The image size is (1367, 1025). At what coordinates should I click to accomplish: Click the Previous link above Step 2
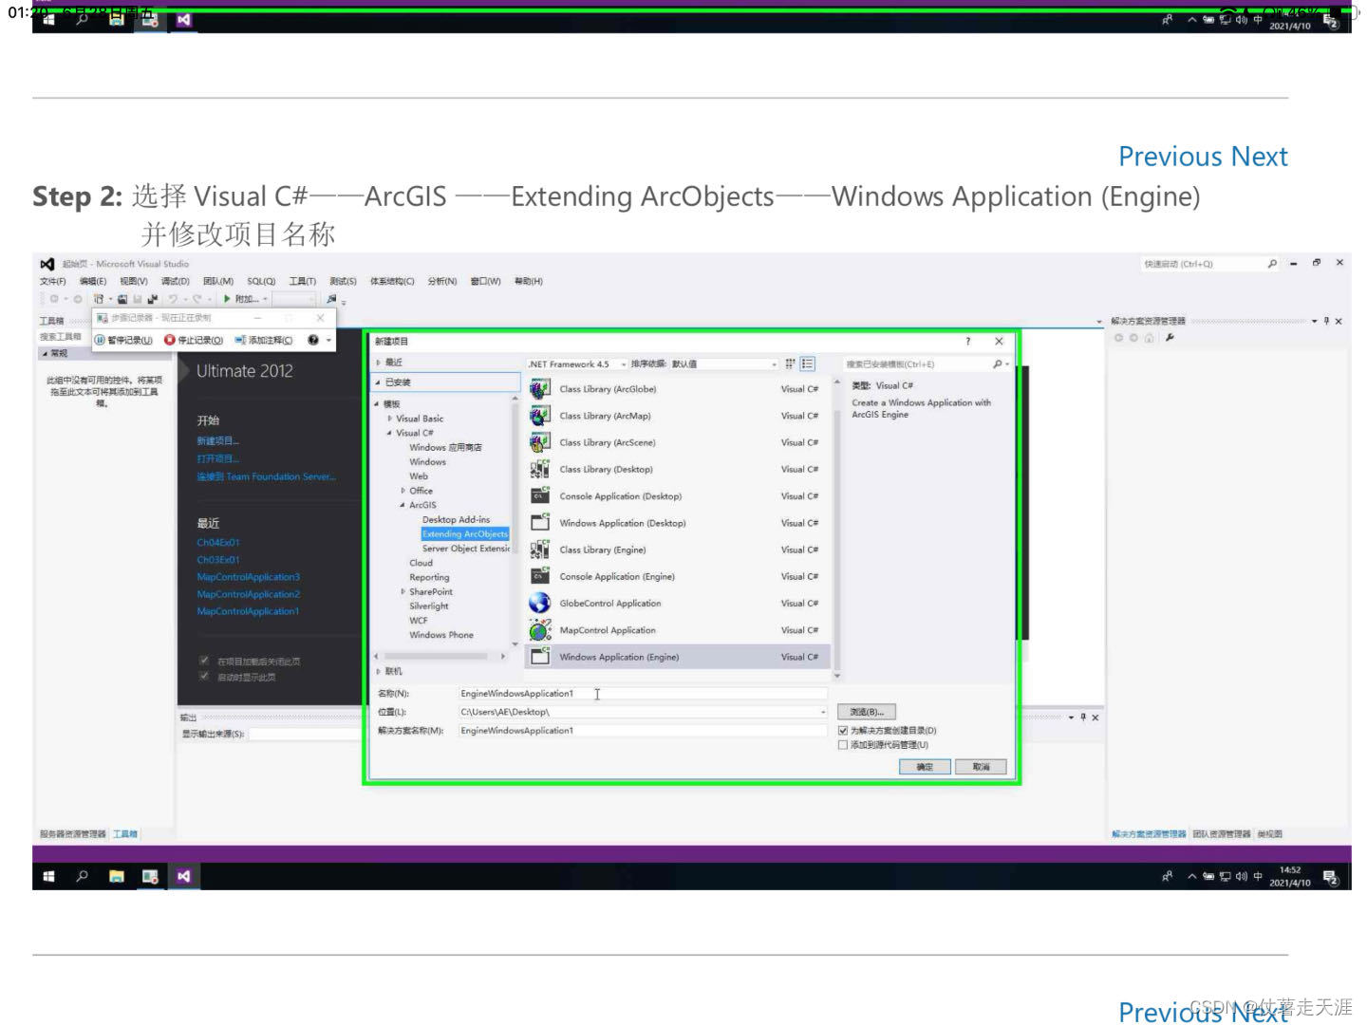click(1171, 157)
